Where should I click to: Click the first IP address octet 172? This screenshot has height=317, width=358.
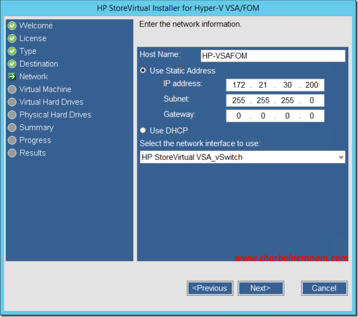coord(239,85)
